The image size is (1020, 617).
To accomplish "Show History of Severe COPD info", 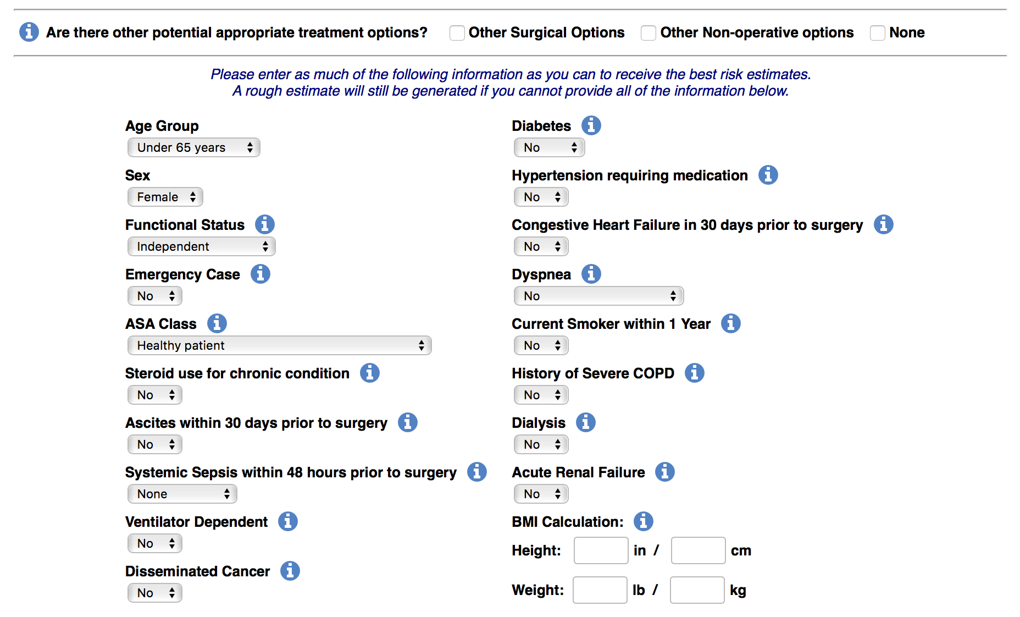I will click(695, 373).
